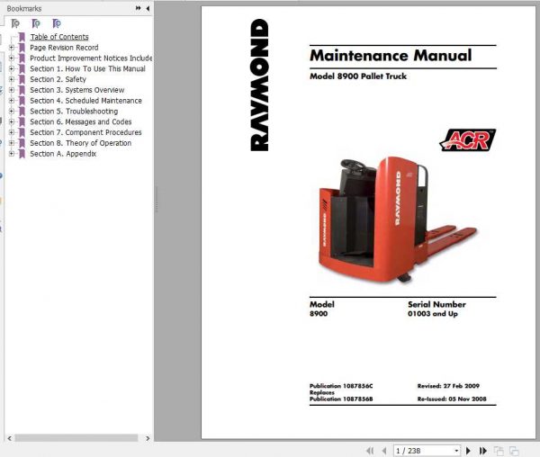The image size is (540, 457).
Task: Click the Section 5. Troubleshooting bookmark icon
Action: pos(22,112)
